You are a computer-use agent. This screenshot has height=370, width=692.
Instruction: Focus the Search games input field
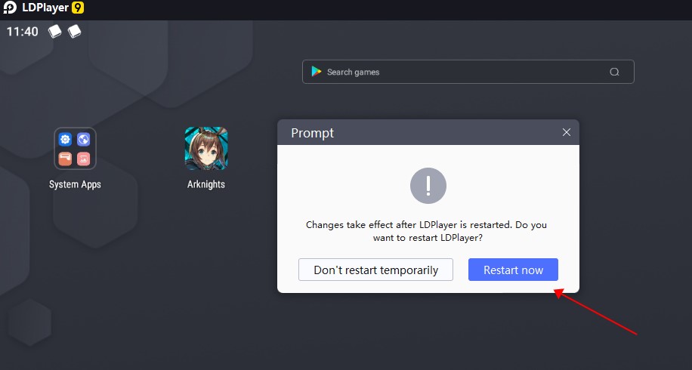tap(468, 72)
